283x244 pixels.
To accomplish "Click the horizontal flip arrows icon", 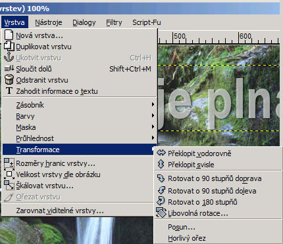I will tap(161, 153).
